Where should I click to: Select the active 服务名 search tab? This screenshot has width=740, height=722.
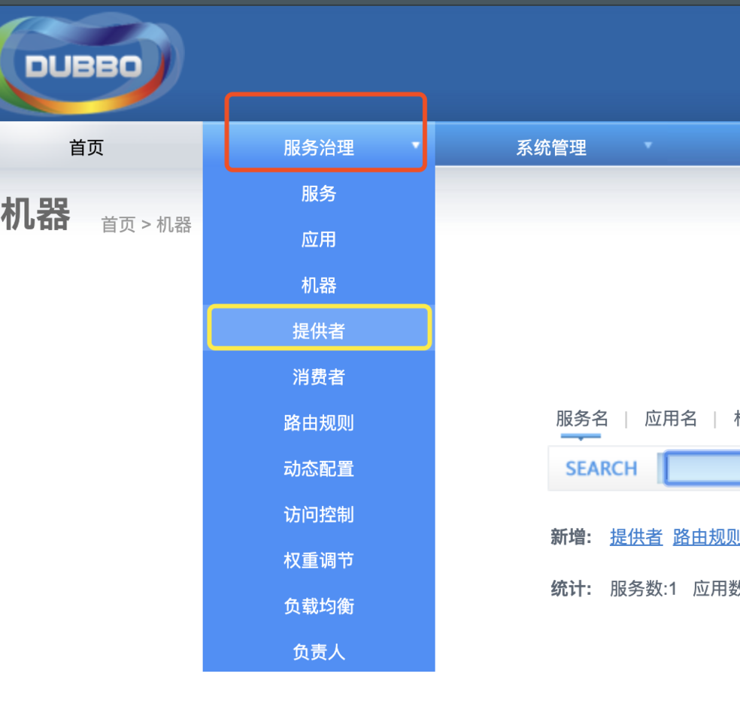tap(581, 419)
